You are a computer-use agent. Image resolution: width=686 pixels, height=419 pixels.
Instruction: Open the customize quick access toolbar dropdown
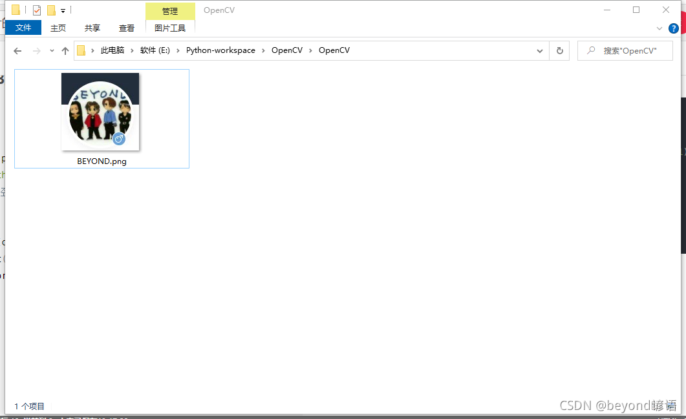(x=63, y=11)
